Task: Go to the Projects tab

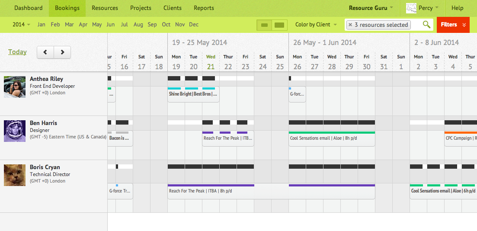Action: tap(141, 8)
